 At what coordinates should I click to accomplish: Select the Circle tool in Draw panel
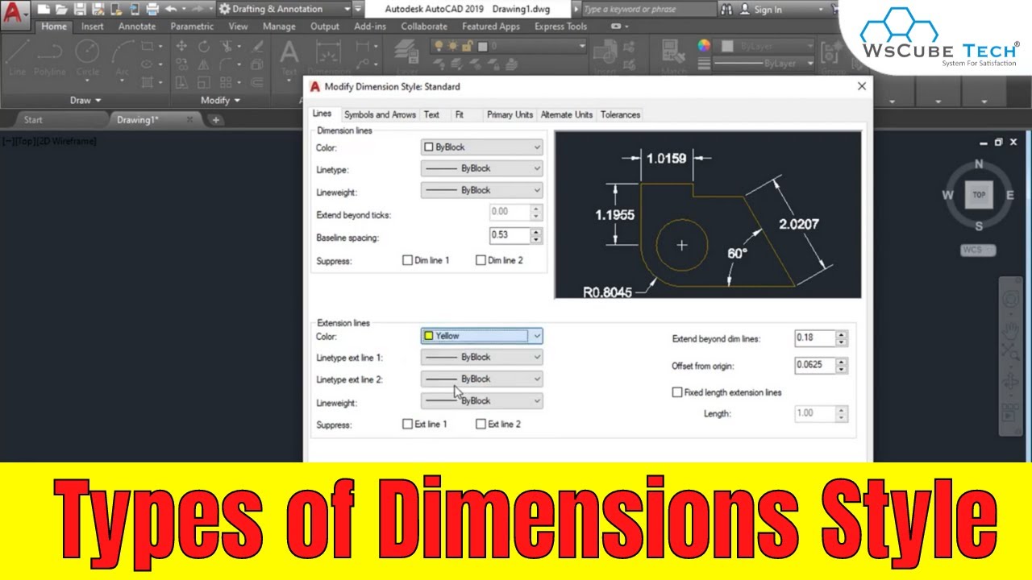[87, 58]
